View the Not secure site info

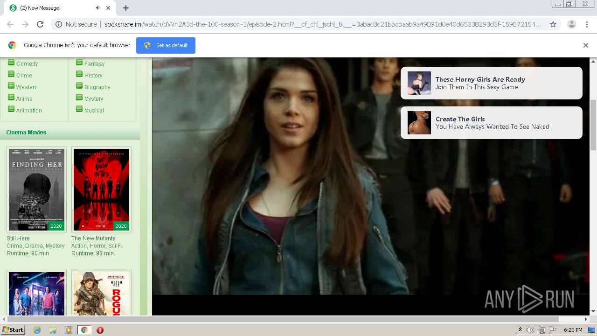pyautogui.click(x=76, y=24)
